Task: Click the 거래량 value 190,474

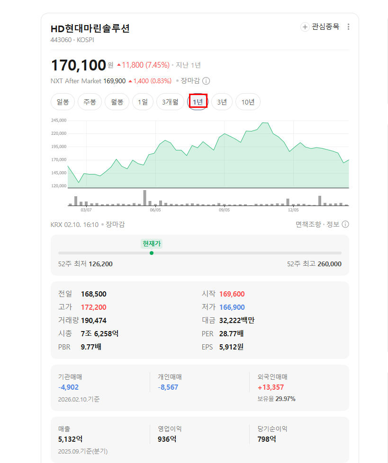Action: tap(93, 320)
